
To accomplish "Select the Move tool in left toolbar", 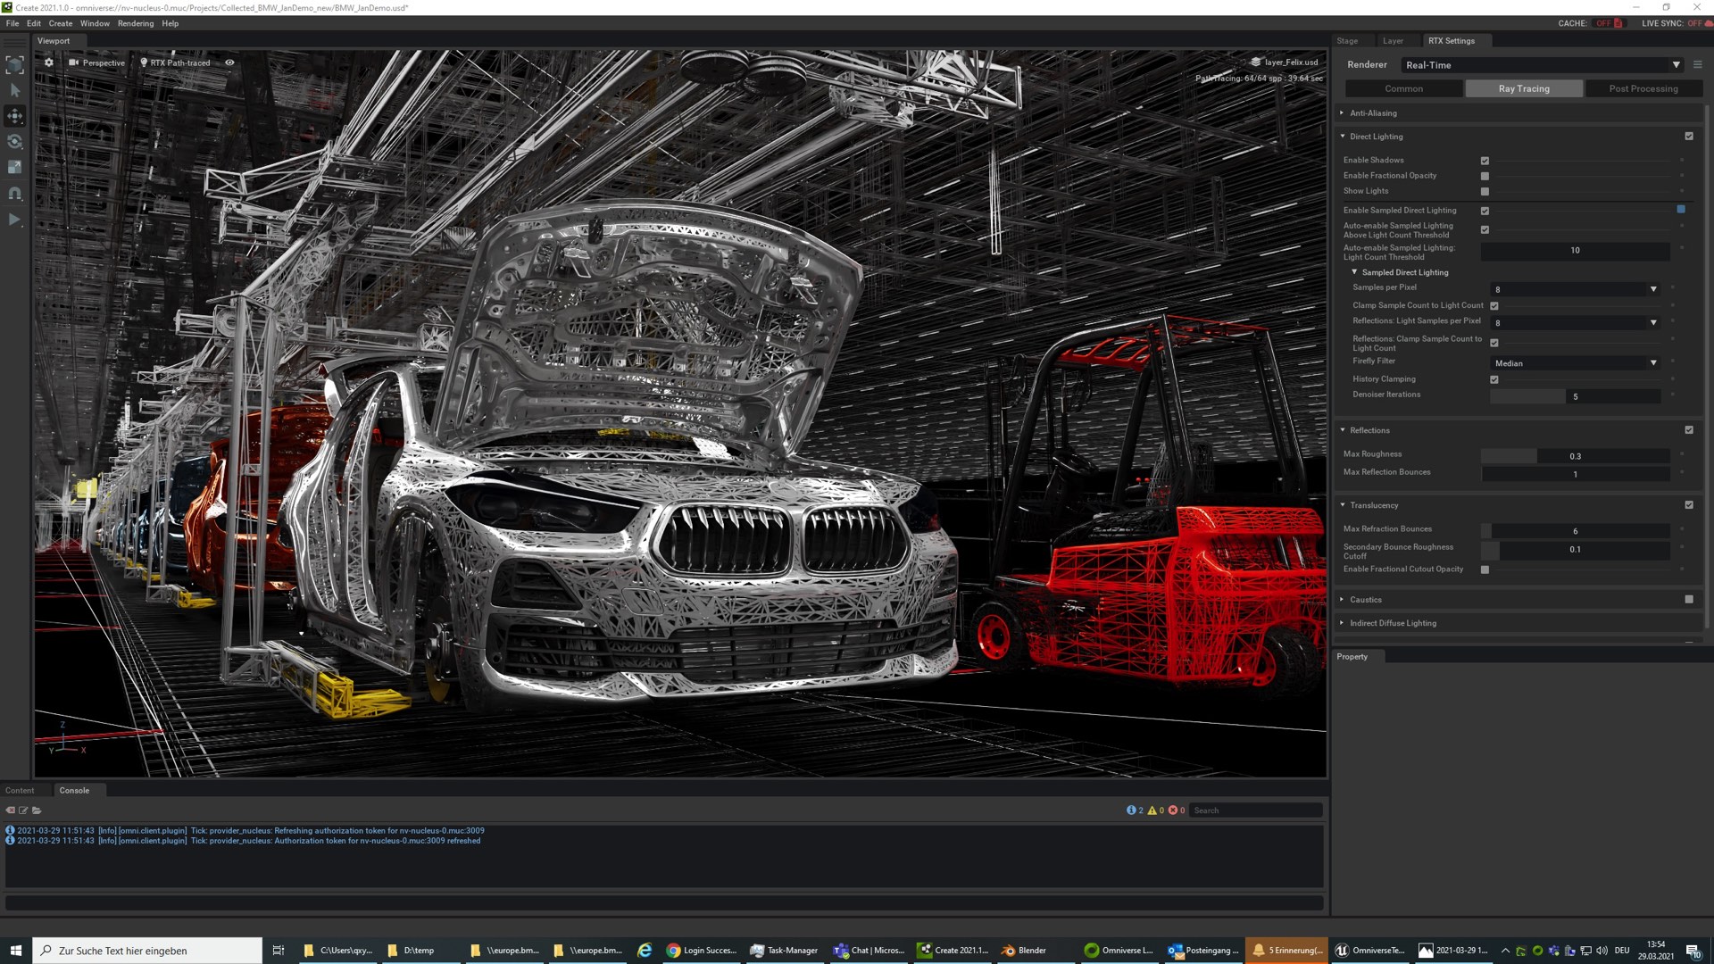I will click(x=15, y=116).
